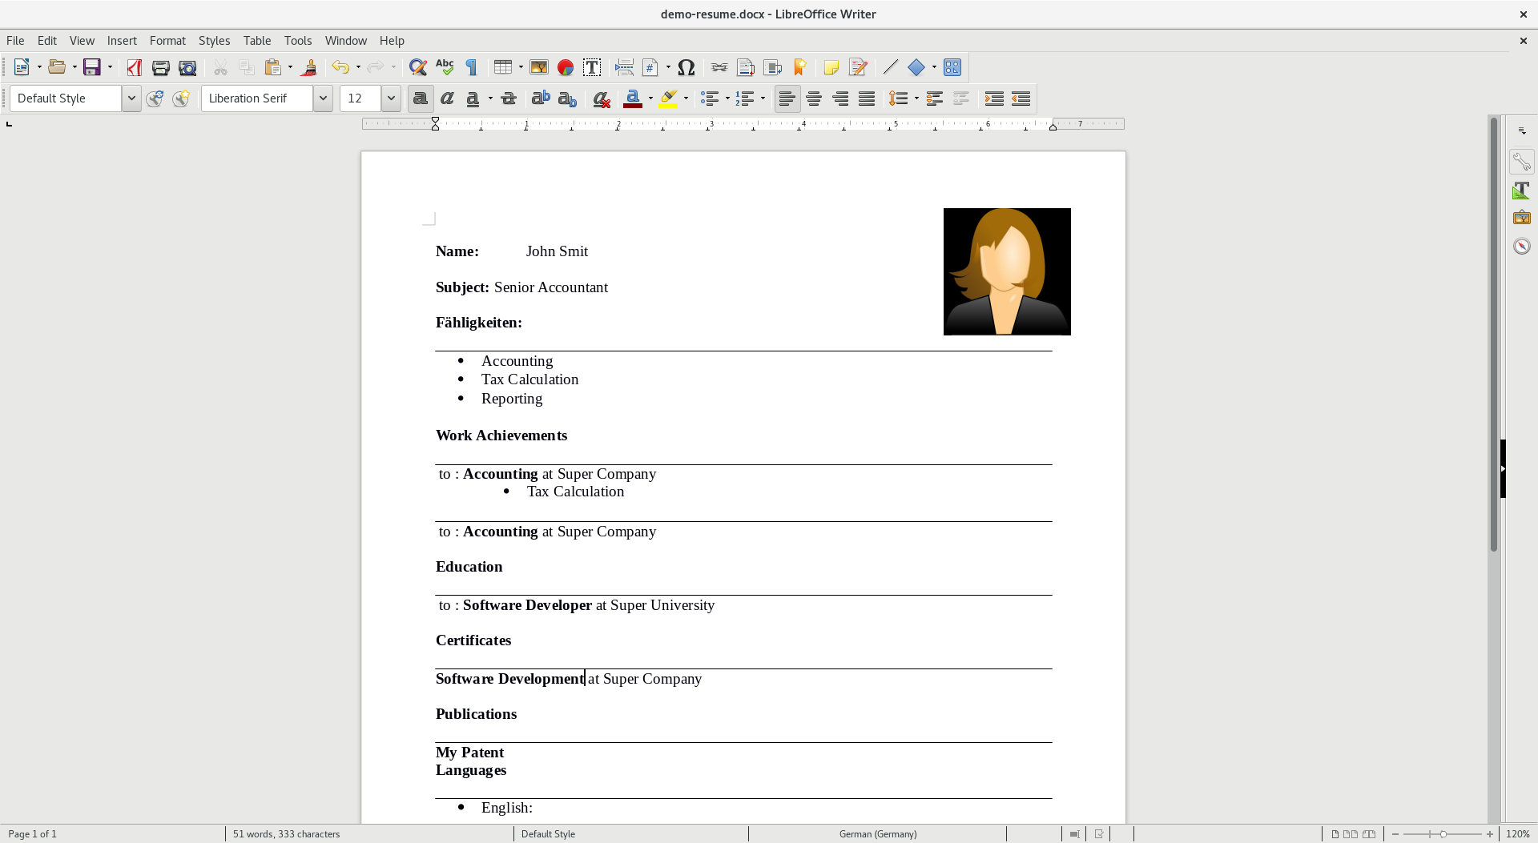This screenshot has height=843, width=1538.
Task: Click the German (Germany) language status field
Action: tap(877, 833)
